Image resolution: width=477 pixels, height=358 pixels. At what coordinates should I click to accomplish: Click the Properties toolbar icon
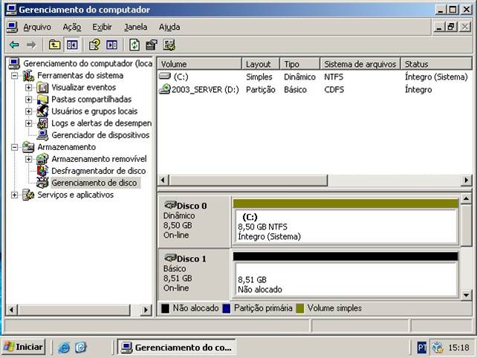point(152,45)
